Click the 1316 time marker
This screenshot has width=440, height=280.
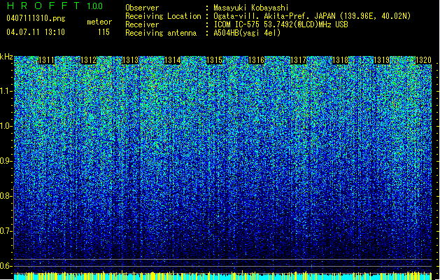point(257,60)
